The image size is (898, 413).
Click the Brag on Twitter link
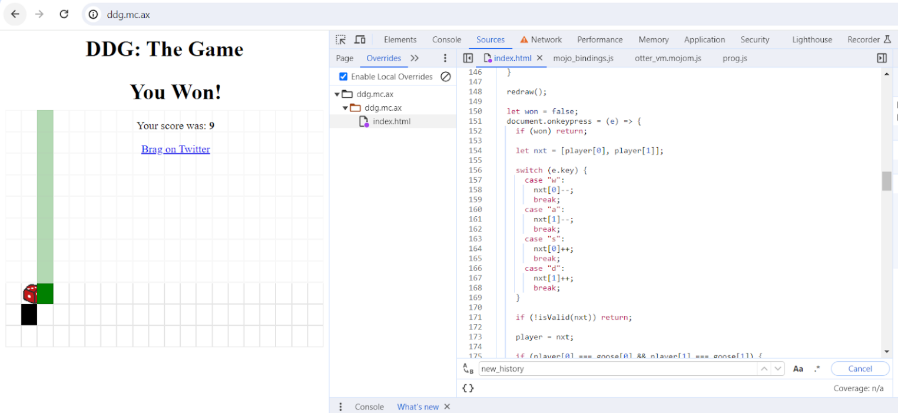[175, 149]
